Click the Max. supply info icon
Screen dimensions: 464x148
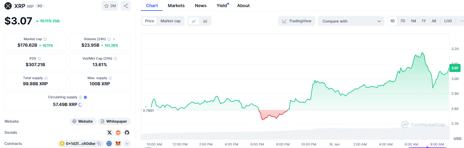pos(110,78)
